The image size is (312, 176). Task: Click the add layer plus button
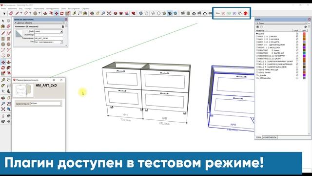257,27
